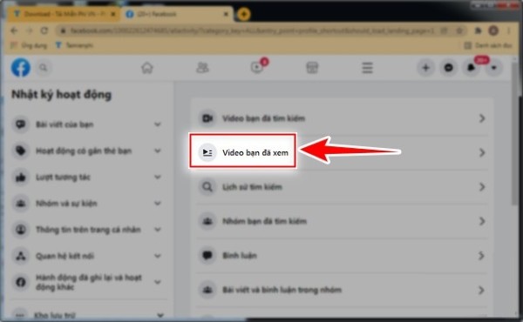Open the Chrome three-dot menu
The height and width of the screenshot is (322, 523).
pyautogui.click(x=509, y=30)
